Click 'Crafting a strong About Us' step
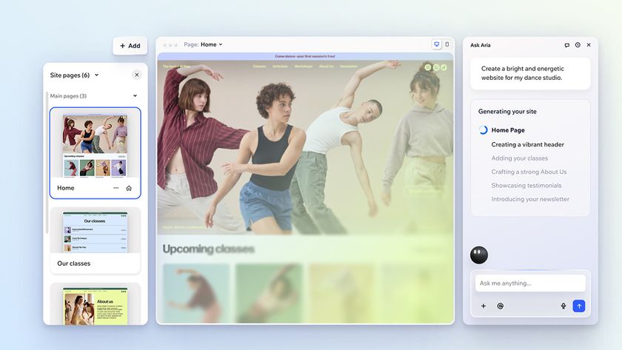This screenshot has height=350, width=622. 529,172
